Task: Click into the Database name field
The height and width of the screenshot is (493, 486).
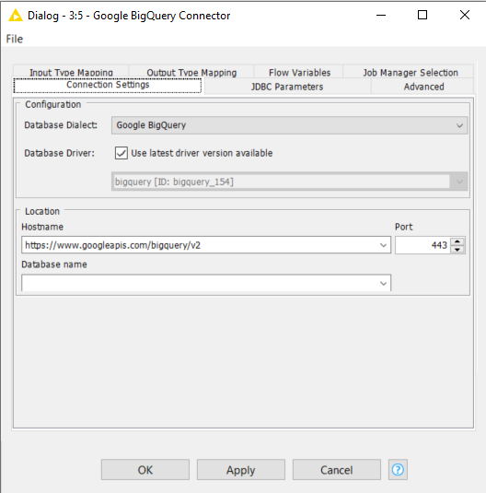Action: [x=200, y=283]
